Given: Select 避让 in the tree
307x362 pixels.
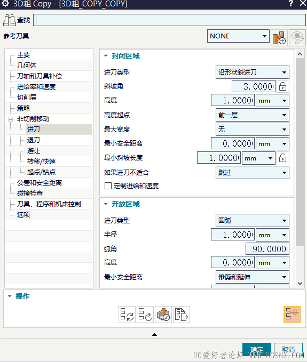Looking at the screenshot, I should tap(34, 150).
